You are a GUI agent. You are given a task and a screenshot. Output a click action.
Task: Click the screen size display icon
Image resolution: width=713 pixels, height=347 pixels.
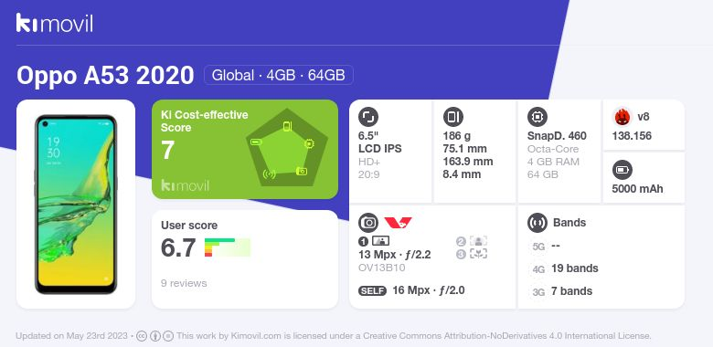click(368, 117)
